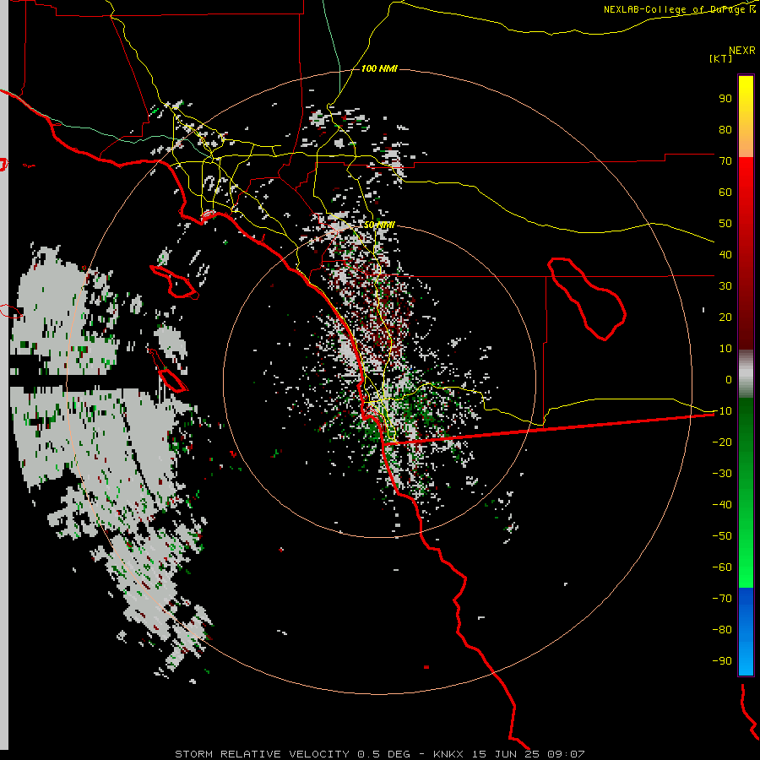
Task: Click the upper red-outlined offshore island
Action: pyautogui.click(x=175, y=282)
